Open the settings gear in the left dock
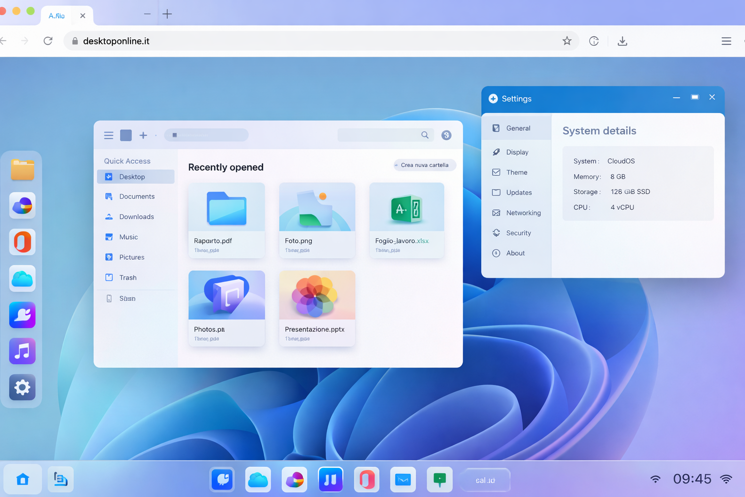The height and width of the screenshot is (497, 745). [x=22, y=387]
